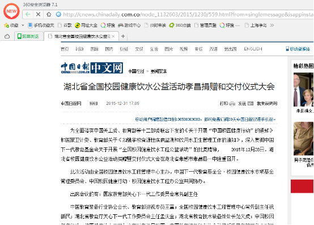Switch to the green 跨屏浏览 tab
314x225 pixels.
click(x=29, y=36)
